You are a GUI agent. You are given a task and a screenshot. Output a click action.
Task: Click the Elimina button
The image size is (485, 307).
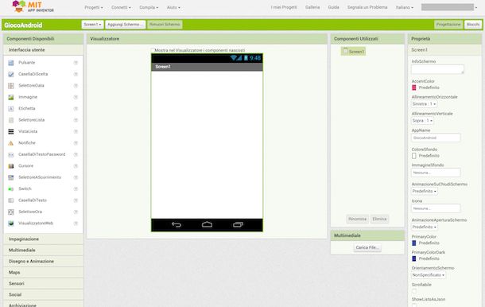point(379,219)
